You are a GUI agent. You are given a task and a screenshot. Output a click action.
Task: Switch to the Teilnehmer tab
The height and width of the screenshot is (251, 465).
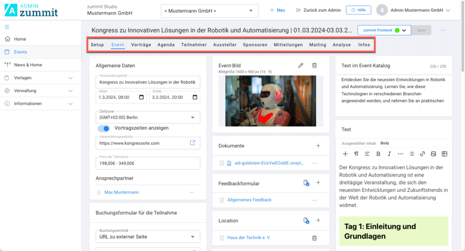pos(194,45)
